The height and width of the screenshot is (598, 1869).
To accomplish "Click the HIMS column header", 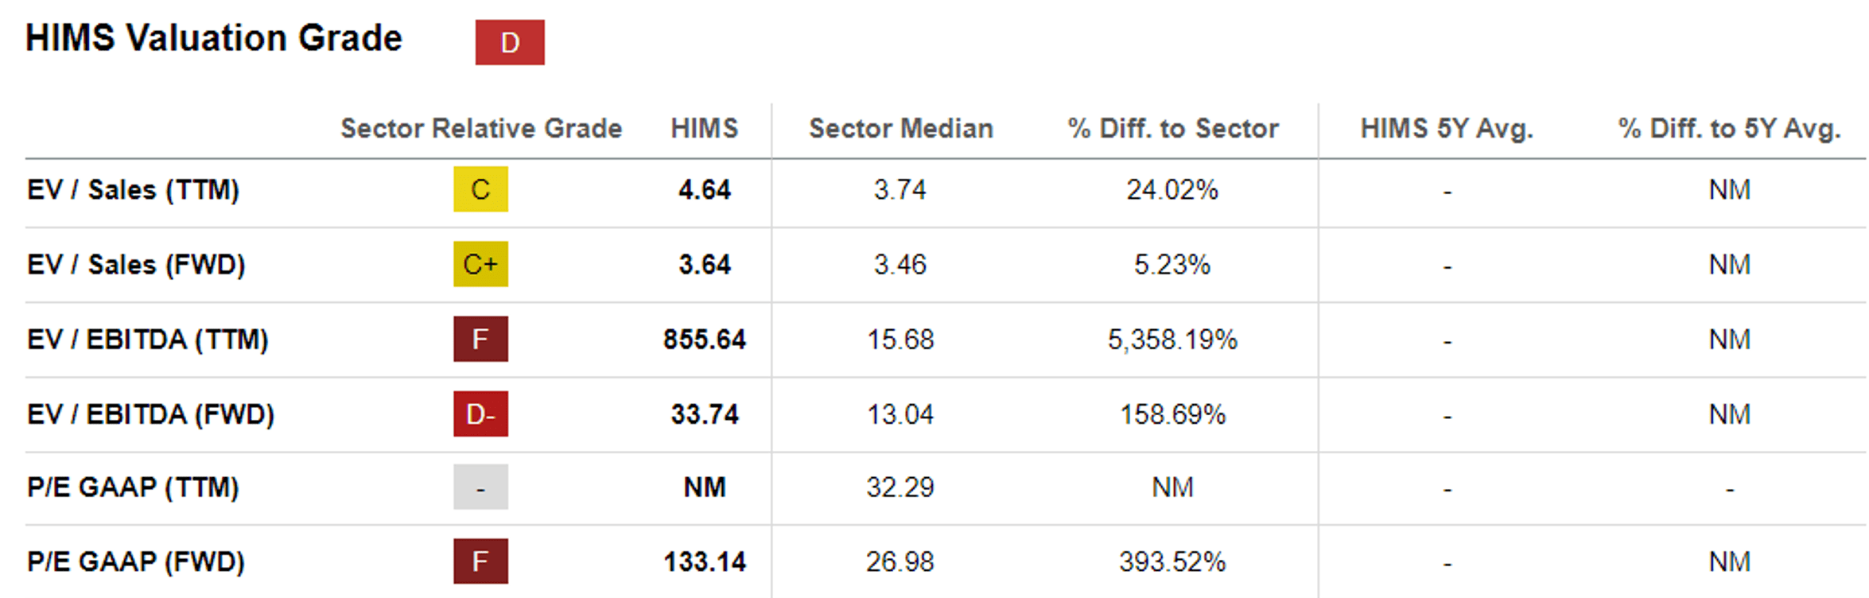I will pos(704,128).
